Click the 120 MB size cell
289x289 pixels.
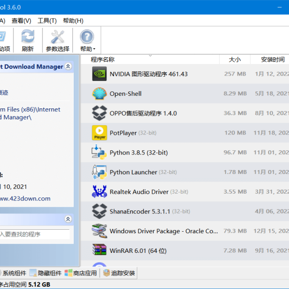(235, 133)
